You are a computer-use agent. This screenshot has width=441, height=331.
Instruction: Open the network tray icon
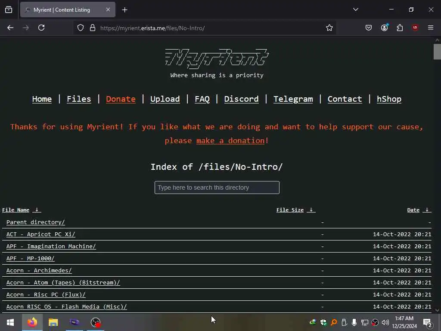point(364,322)
